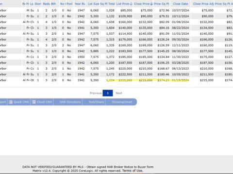Go to Next results page
Image resolution: width=233 pixels, height=174 pixels.
119,93
